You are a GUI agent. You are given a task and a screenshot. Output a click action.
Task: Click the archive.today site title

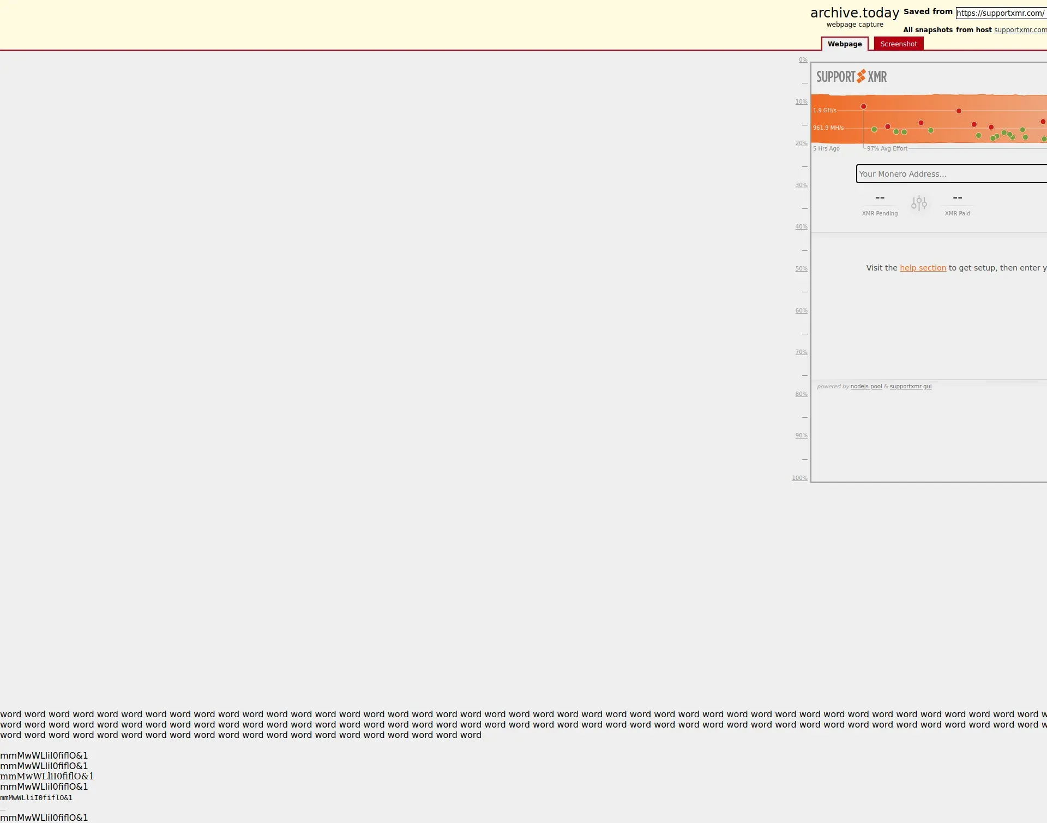[855, 13]
